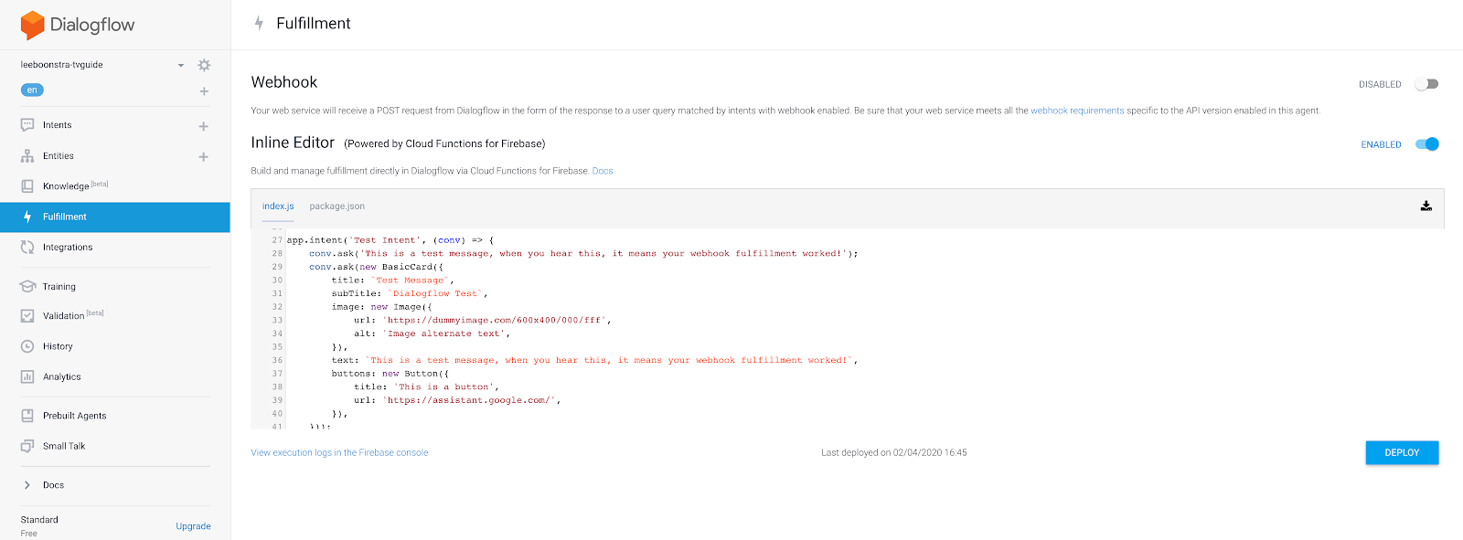The width and height of the screenshot is (1463, 540).
Task: Select the index.js tab
Action: tap(278, 206)
